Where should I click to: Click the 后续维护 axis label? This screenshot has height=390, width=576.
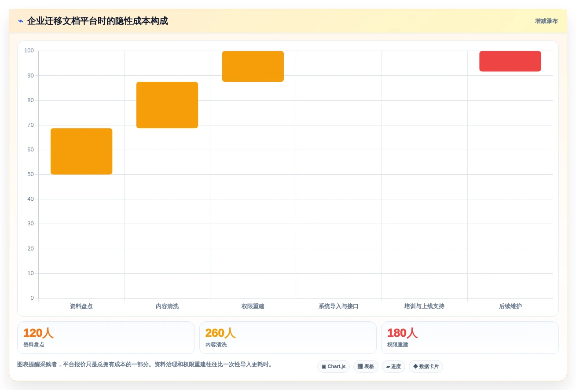(510, 306)
